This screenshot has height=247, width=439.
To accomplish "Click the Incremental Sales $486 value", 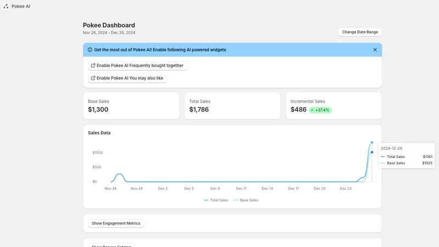I will pos(299,109).
